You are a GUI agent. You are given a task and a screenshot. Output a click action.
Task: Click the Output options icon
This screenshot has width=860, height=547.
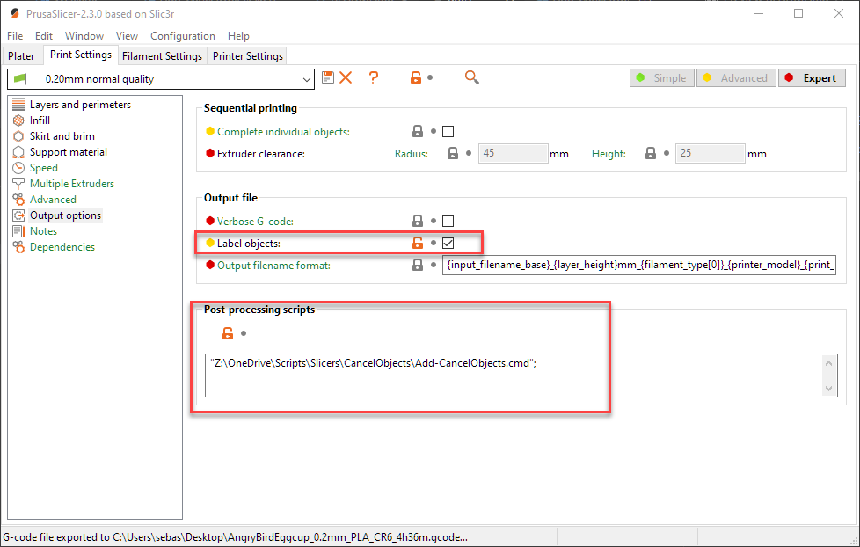pyautogui.click(x=18, y=215)
